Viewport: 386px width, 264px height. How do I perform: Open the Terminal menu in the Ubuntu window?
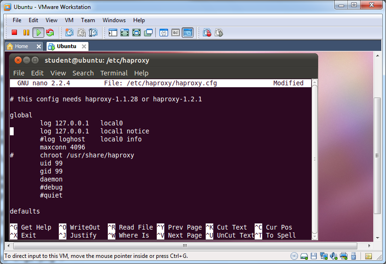coord(113,73)
